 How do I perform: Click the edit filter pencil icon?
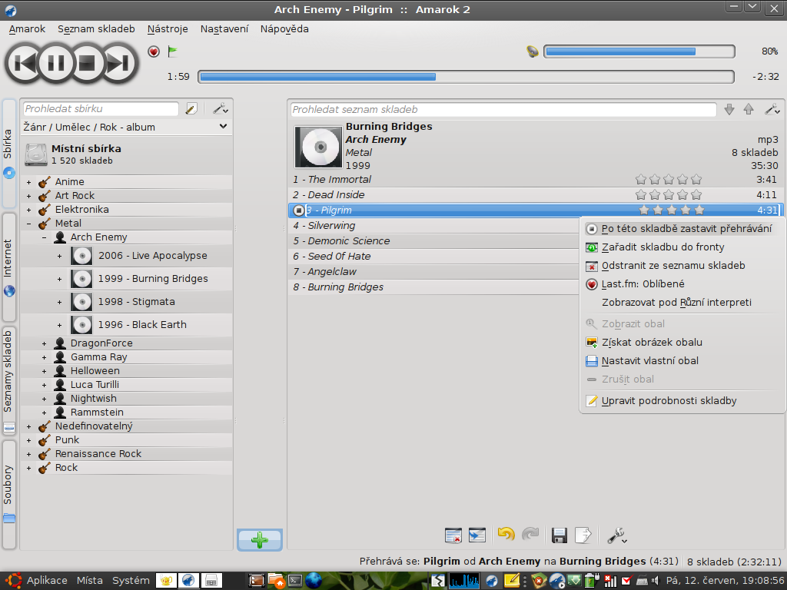click(191, 109)
